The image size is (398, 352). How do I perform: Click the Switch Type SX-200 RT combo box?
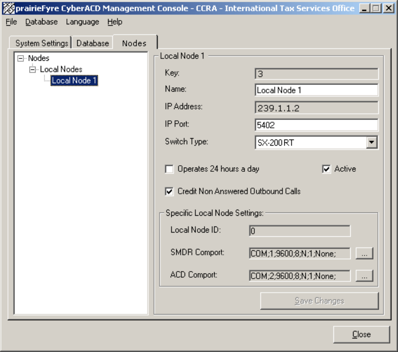(316, 142)
